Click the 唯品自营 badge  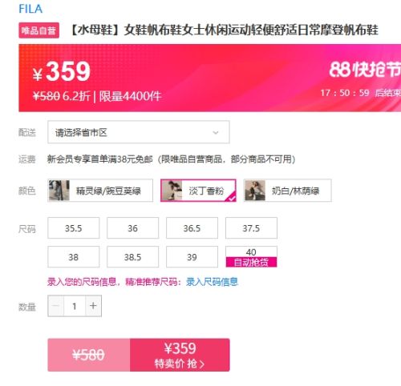(39, 30)
